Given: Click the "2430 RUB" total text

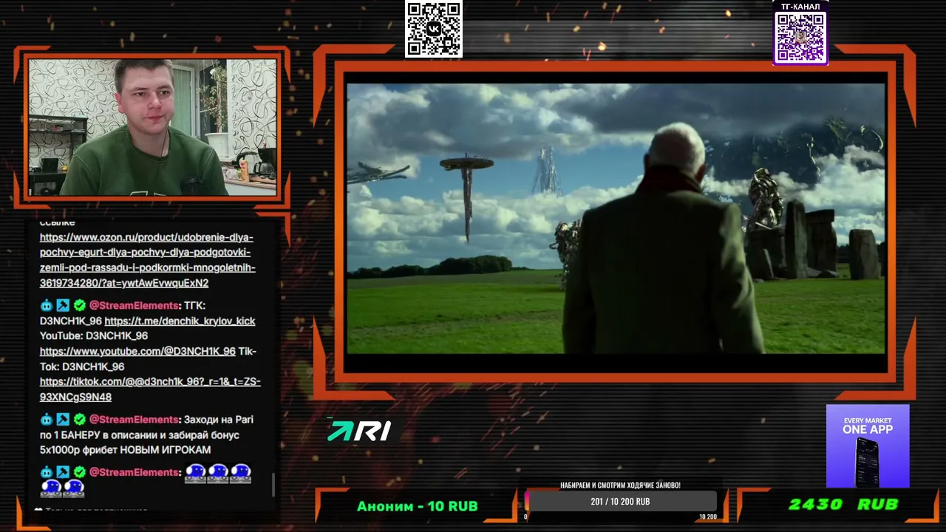Looking at the screenshot, I should coord(843,505).
